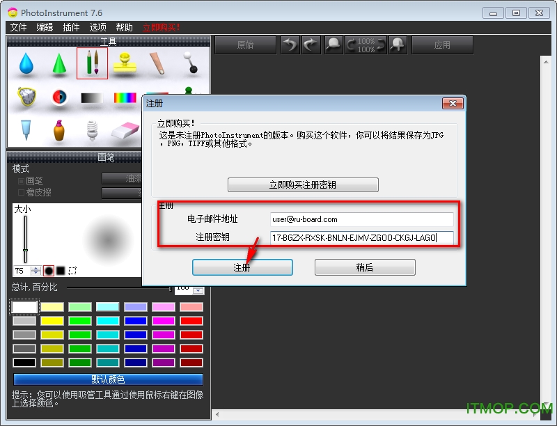
Task: Select the rainbow color spectrum tool
Action: pyautogui.click(x=125, y=97)
